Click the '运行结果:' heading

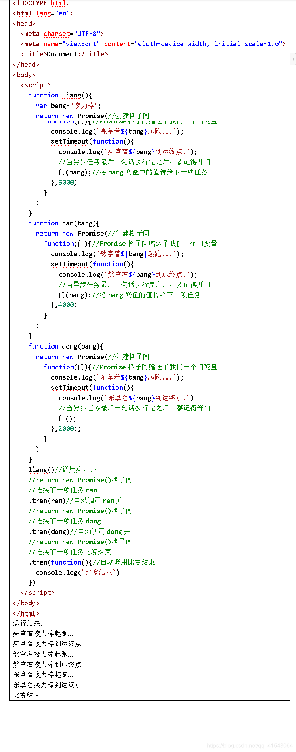click(x=28, y=623)
